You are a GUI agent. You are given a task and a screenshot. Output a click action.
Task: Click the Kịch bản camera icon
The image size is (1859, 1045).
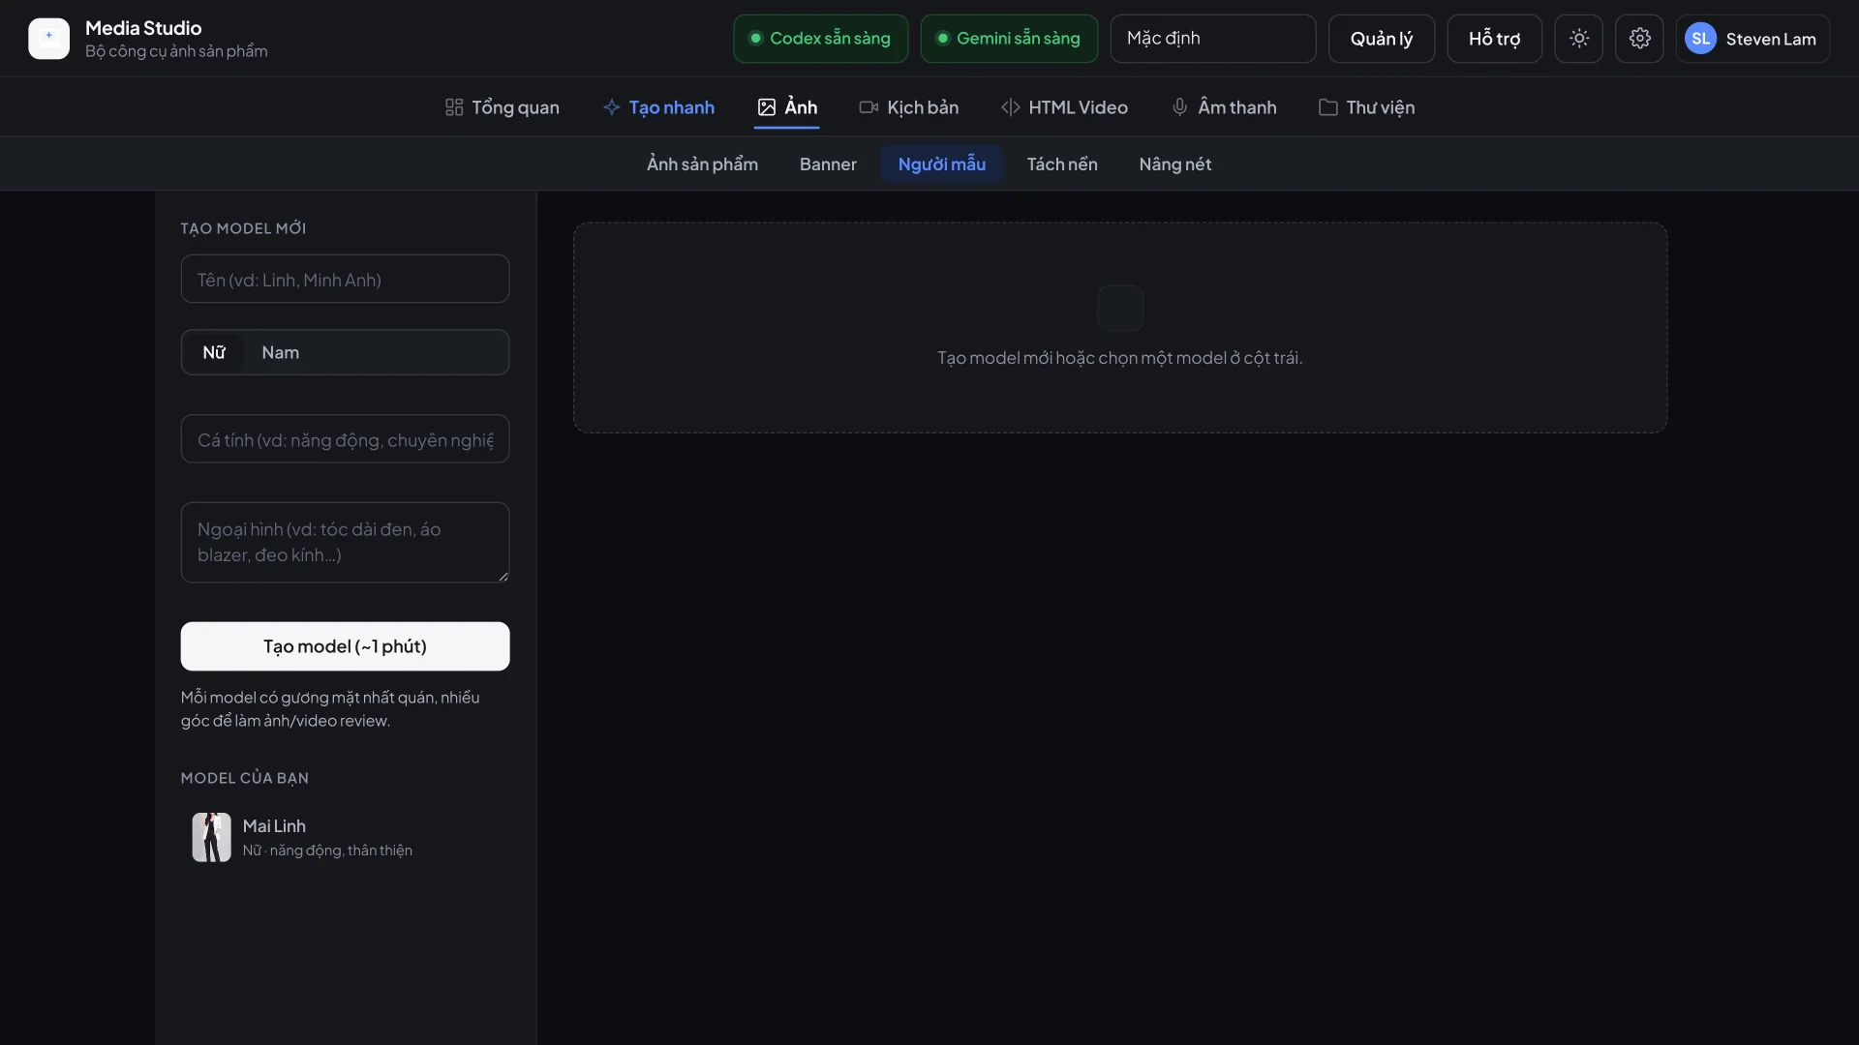[x=869, y=107]
